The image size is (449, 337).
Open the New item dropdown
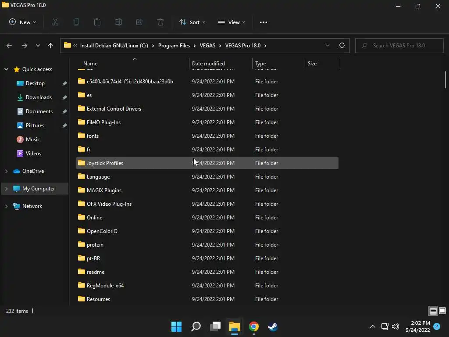click(x=23, y=22)
